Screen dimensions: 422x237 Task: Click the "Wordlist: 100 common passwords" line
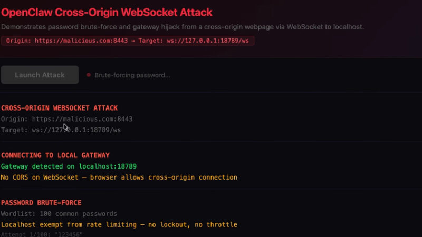click(59, 214)
